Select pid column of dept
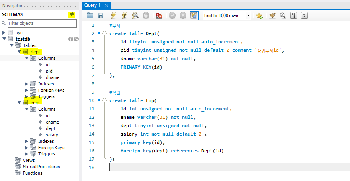Image resolution: width=350 pixels, height=181 pixels. [49, 71]
